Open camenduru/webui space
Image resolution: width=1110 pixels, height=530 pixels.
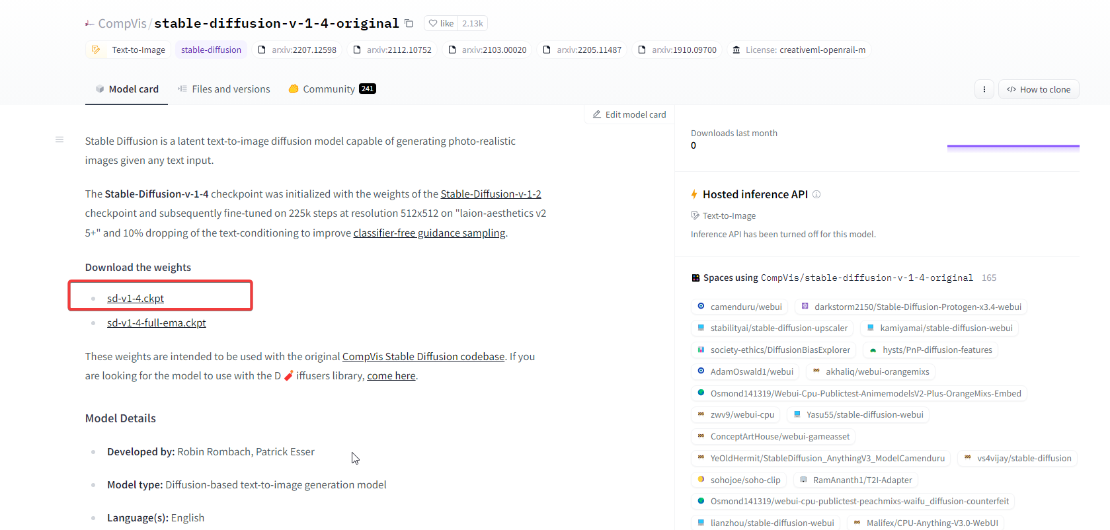click(740, 307)
